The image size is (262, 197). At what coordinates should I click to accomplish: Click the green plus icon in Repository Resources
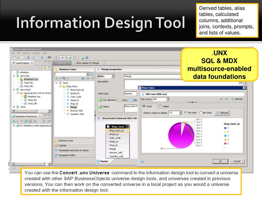coord(14,121)
